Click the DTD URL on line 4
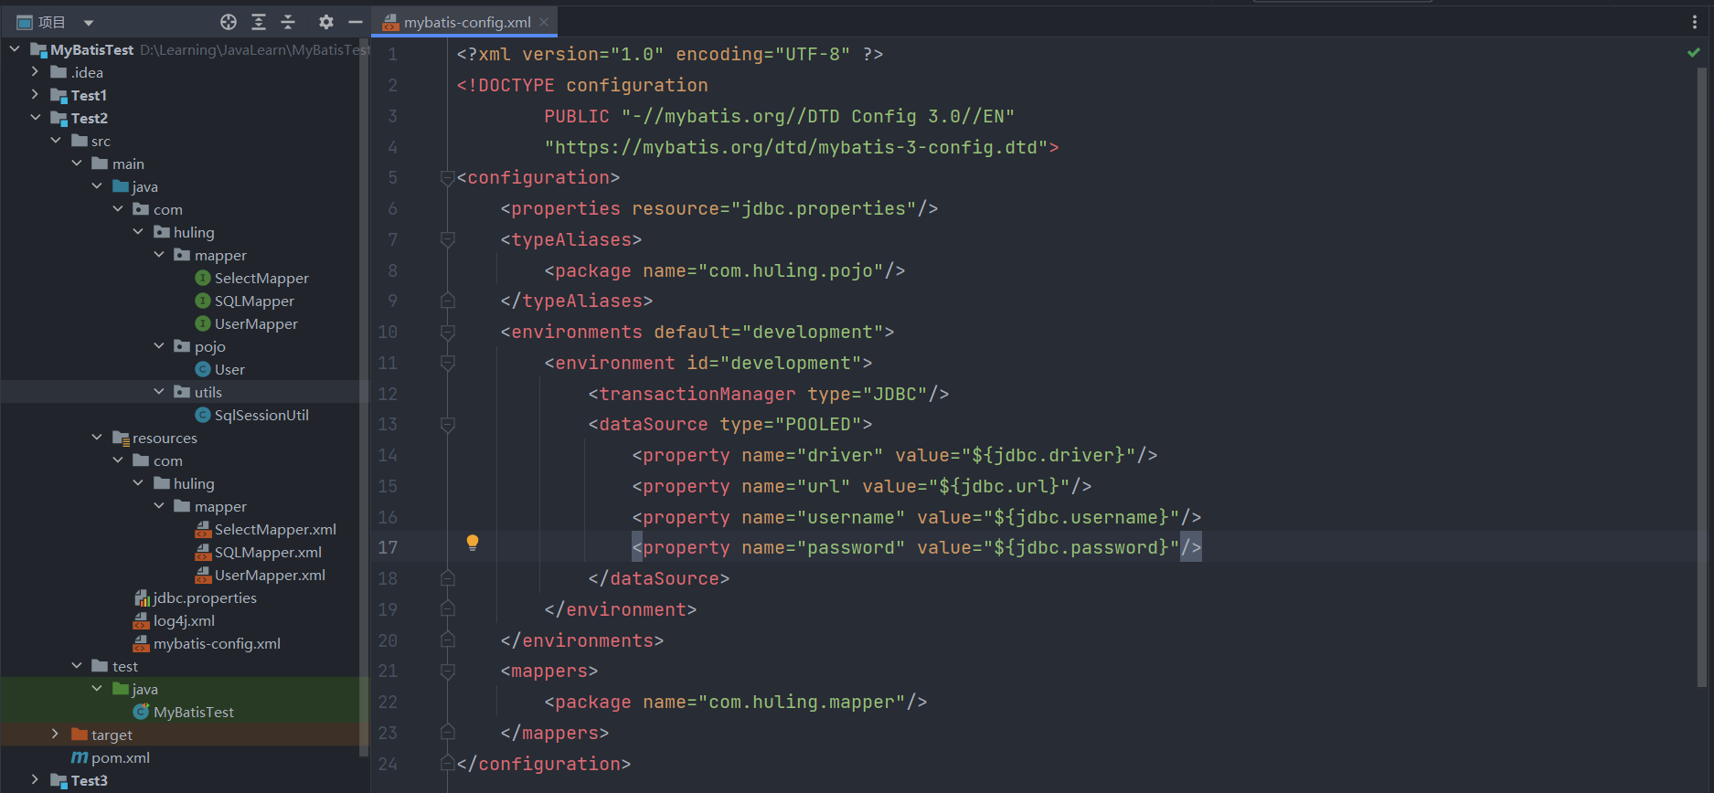The width and height of the screenshot is (1714, 793). tap(796, 147)
